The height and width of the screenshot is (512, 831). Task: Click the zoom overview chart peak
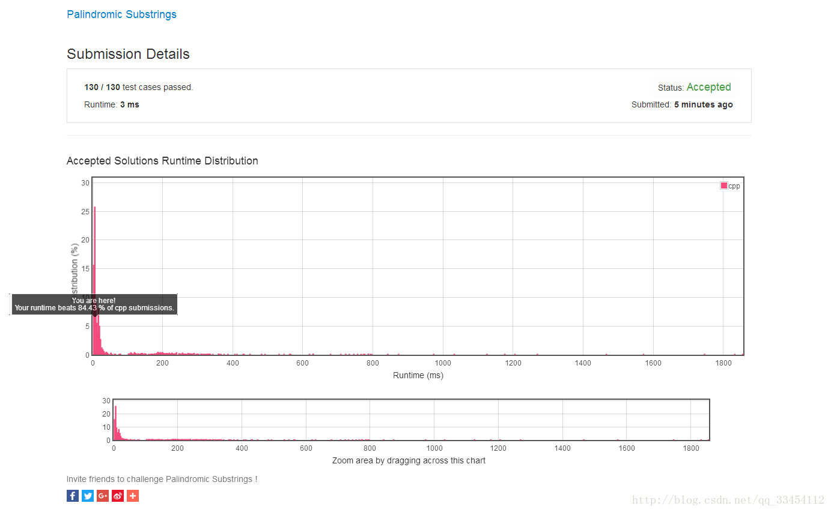(x=115, y=423)
